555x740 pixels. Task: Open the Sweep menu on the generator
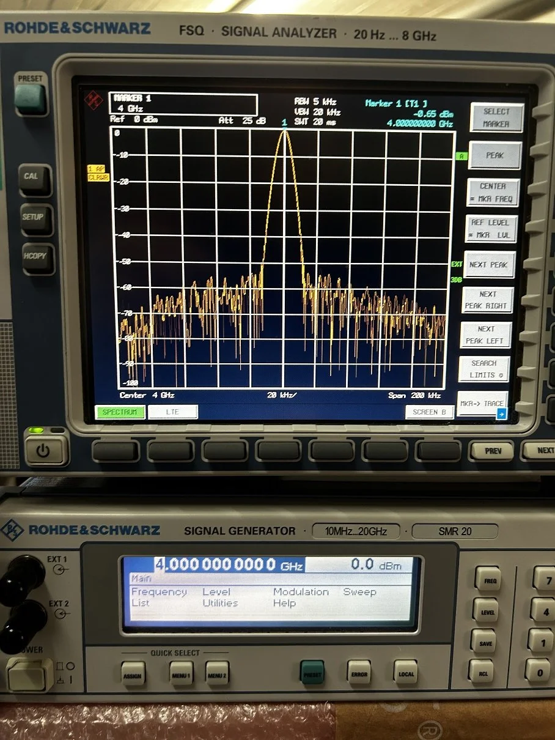click(361, 592)
